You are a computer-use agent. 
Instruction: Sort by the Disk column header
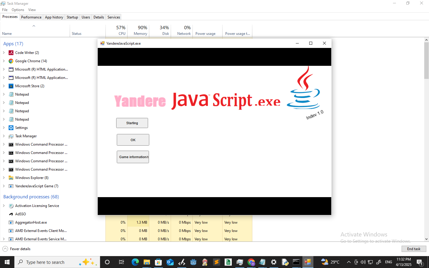click(x=160, y=30)
